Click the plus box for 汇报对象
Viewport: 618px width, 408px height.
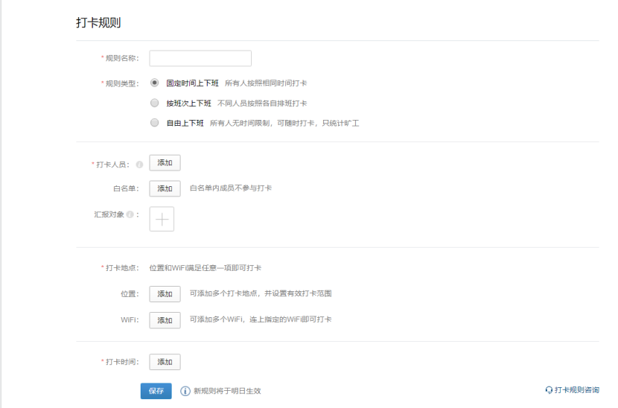click(162, 219)
